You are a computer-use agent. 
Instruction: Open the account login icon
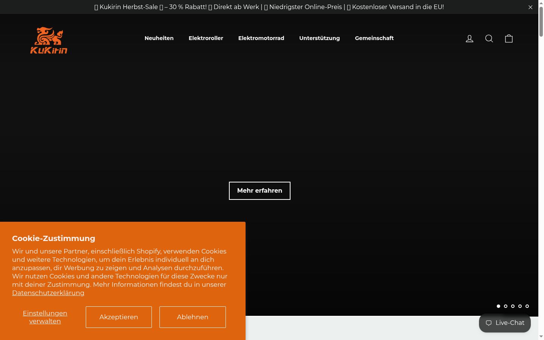click(x=470, y=39)
